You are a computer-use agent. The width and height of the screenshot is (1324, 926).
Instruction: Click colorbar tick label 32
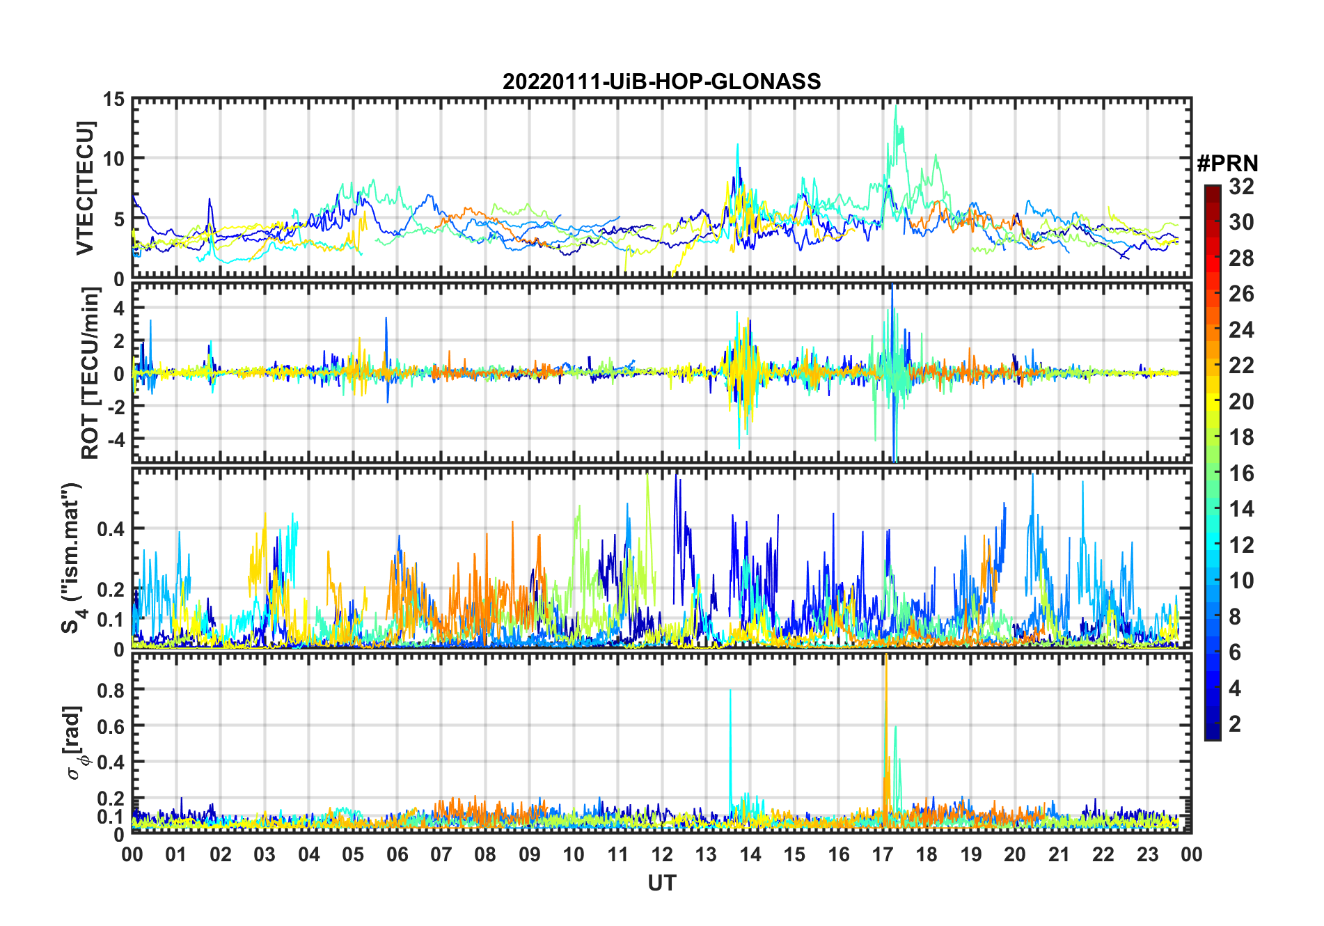[x=1241, y=187]
